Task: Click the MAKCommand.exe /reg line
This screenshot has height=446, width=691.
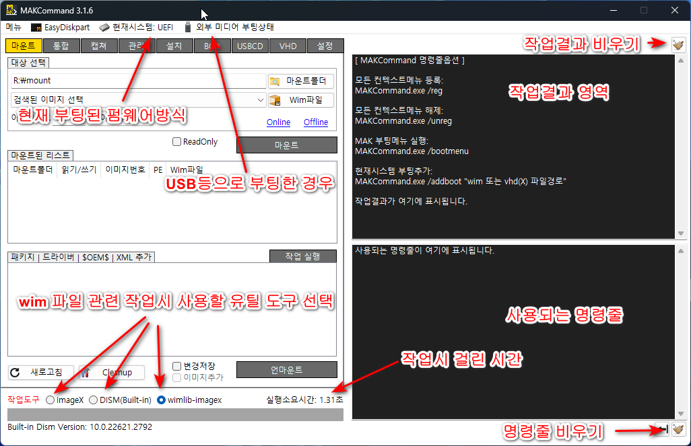Action: point(399,91)
